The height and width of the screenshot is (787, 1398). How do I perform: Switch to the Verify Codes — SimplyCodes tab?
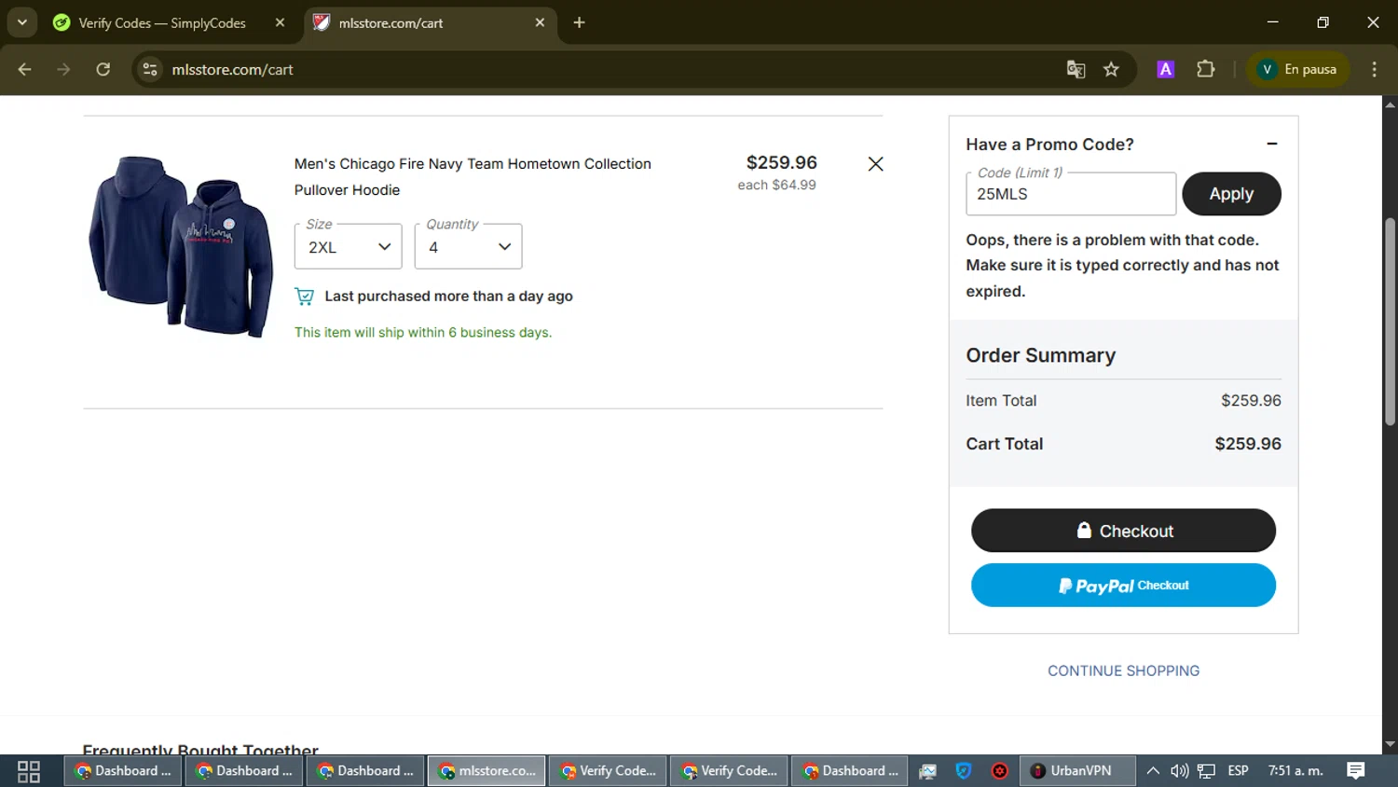coord(161,22)
